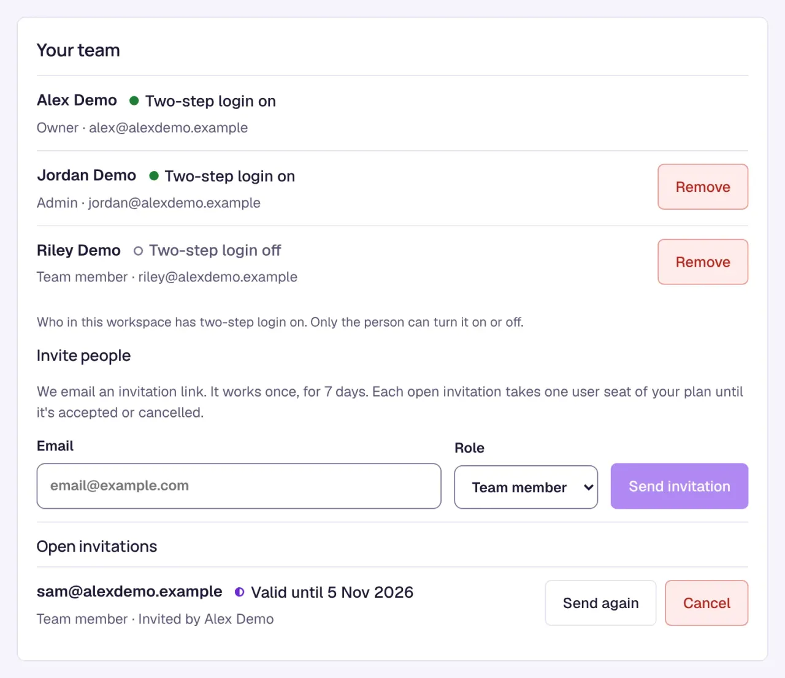Click the invitation link explanation paragraph
The height and width of the screenshot is (678, 785).
click(x=390, y=402)
